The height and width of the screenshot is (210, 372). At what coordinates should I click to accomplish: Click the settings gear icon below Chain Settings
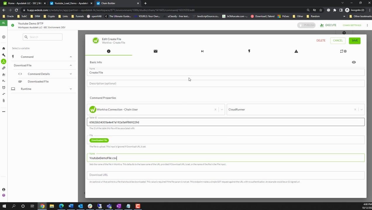(x=344, y=33)
